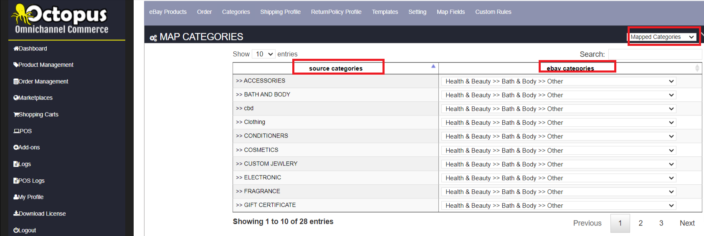Click the gears icon beside MAP CATEGORIES
The height and width of the screenshot is (236, 704).
pos(153,38)
